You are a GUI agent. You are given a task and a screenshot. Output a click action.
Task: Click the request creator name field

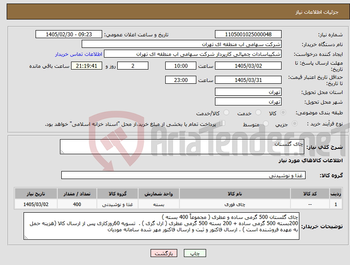point(193,54)
